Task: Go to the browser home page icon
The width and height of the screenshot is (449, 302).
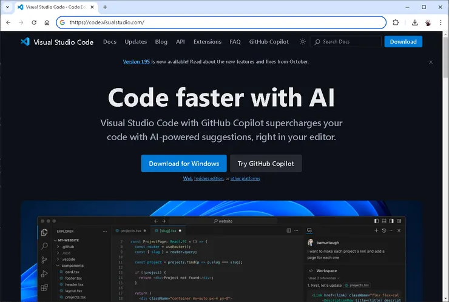Action: [47, 22]
